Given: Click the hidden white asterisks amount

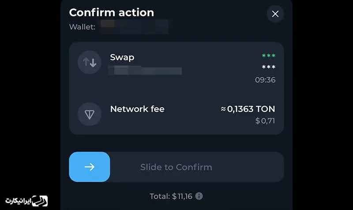Looking at the screenshot, I should point(269,67).
